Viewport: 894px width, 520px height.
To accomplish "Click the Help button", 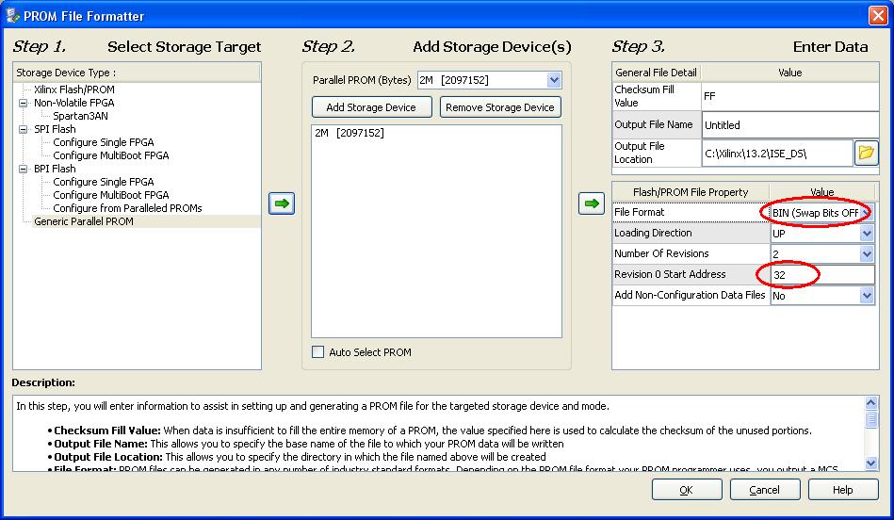I will (x=843, y=490).
